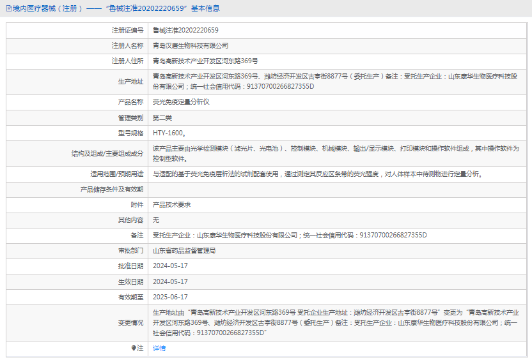Click the 生产地址 label
The height and width of the screenshot is (360, 532).
click(x=130, y=82)
